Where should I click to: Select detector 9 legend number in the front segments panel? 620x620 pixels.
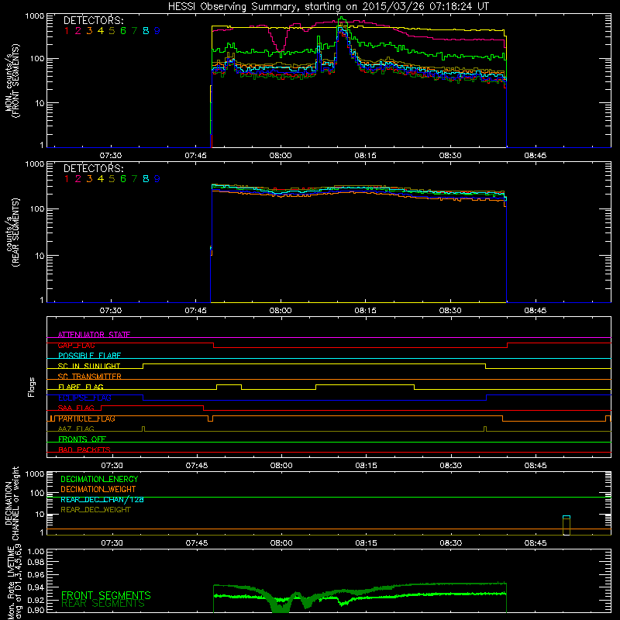(x=157, y=31)
